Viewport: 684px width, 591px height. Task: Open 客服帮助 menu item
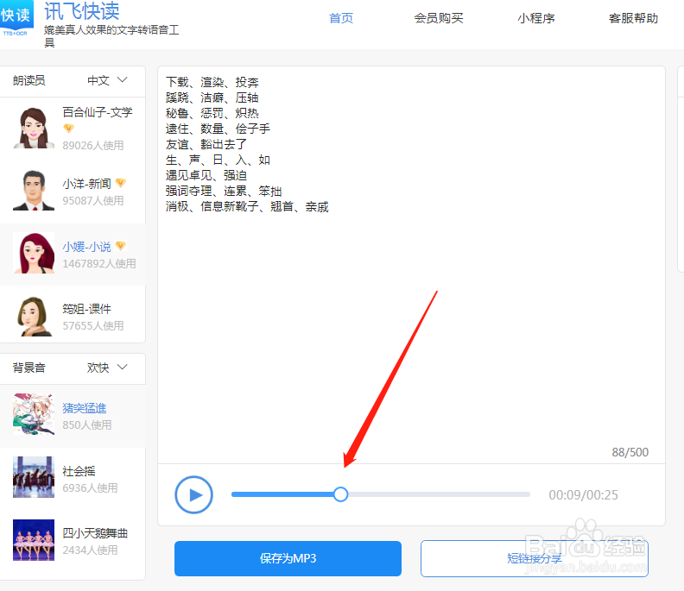[633, 18]
